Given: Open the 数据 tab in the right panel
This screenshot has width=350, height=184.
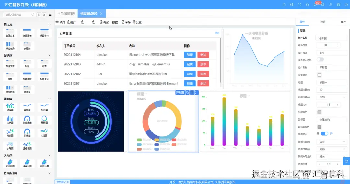Looking at the screenshot, I should tap(323, 22).
